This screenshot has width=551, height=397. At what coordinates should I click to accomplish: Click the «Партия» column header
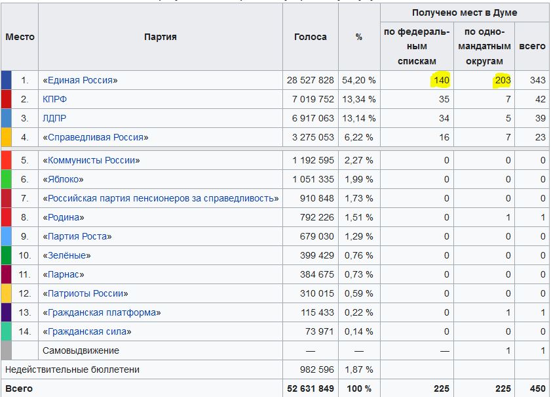[x=161, y=37]
